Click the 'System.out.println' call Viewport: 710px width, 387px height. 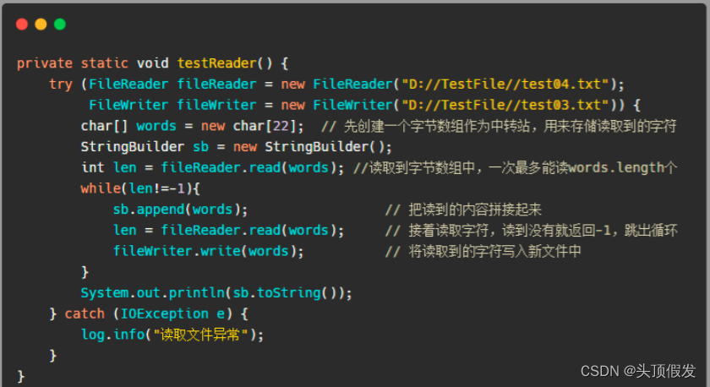click(x=153, y=293)
